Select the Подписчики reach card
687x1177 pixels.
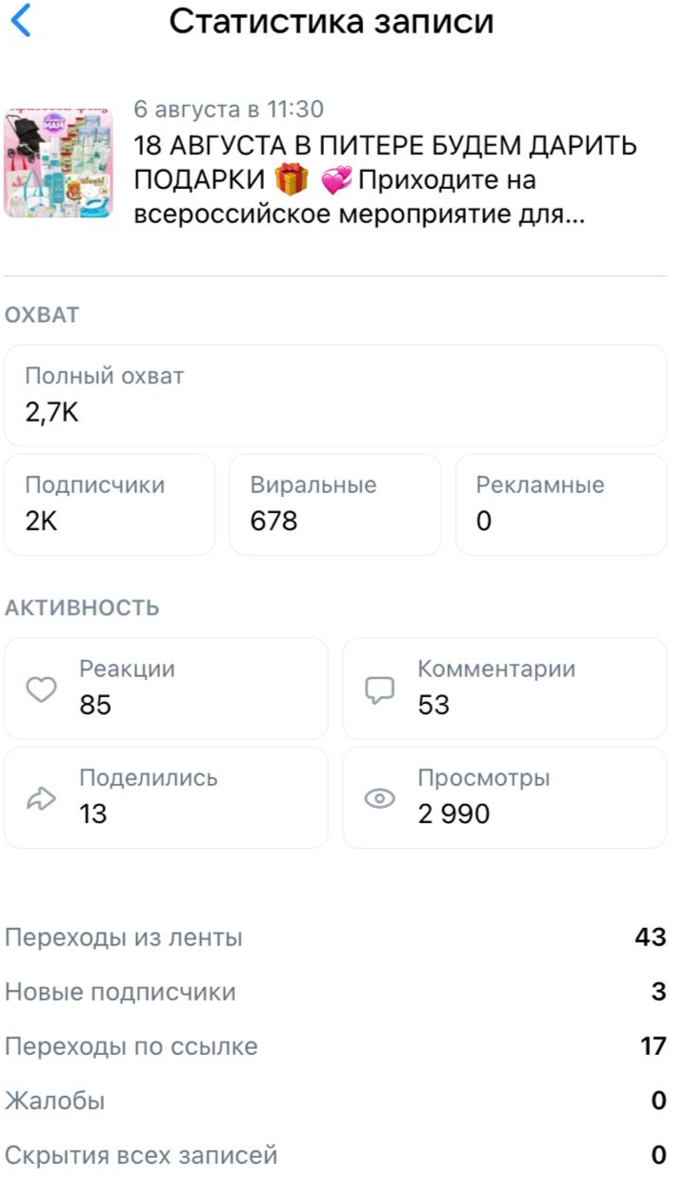110,505
